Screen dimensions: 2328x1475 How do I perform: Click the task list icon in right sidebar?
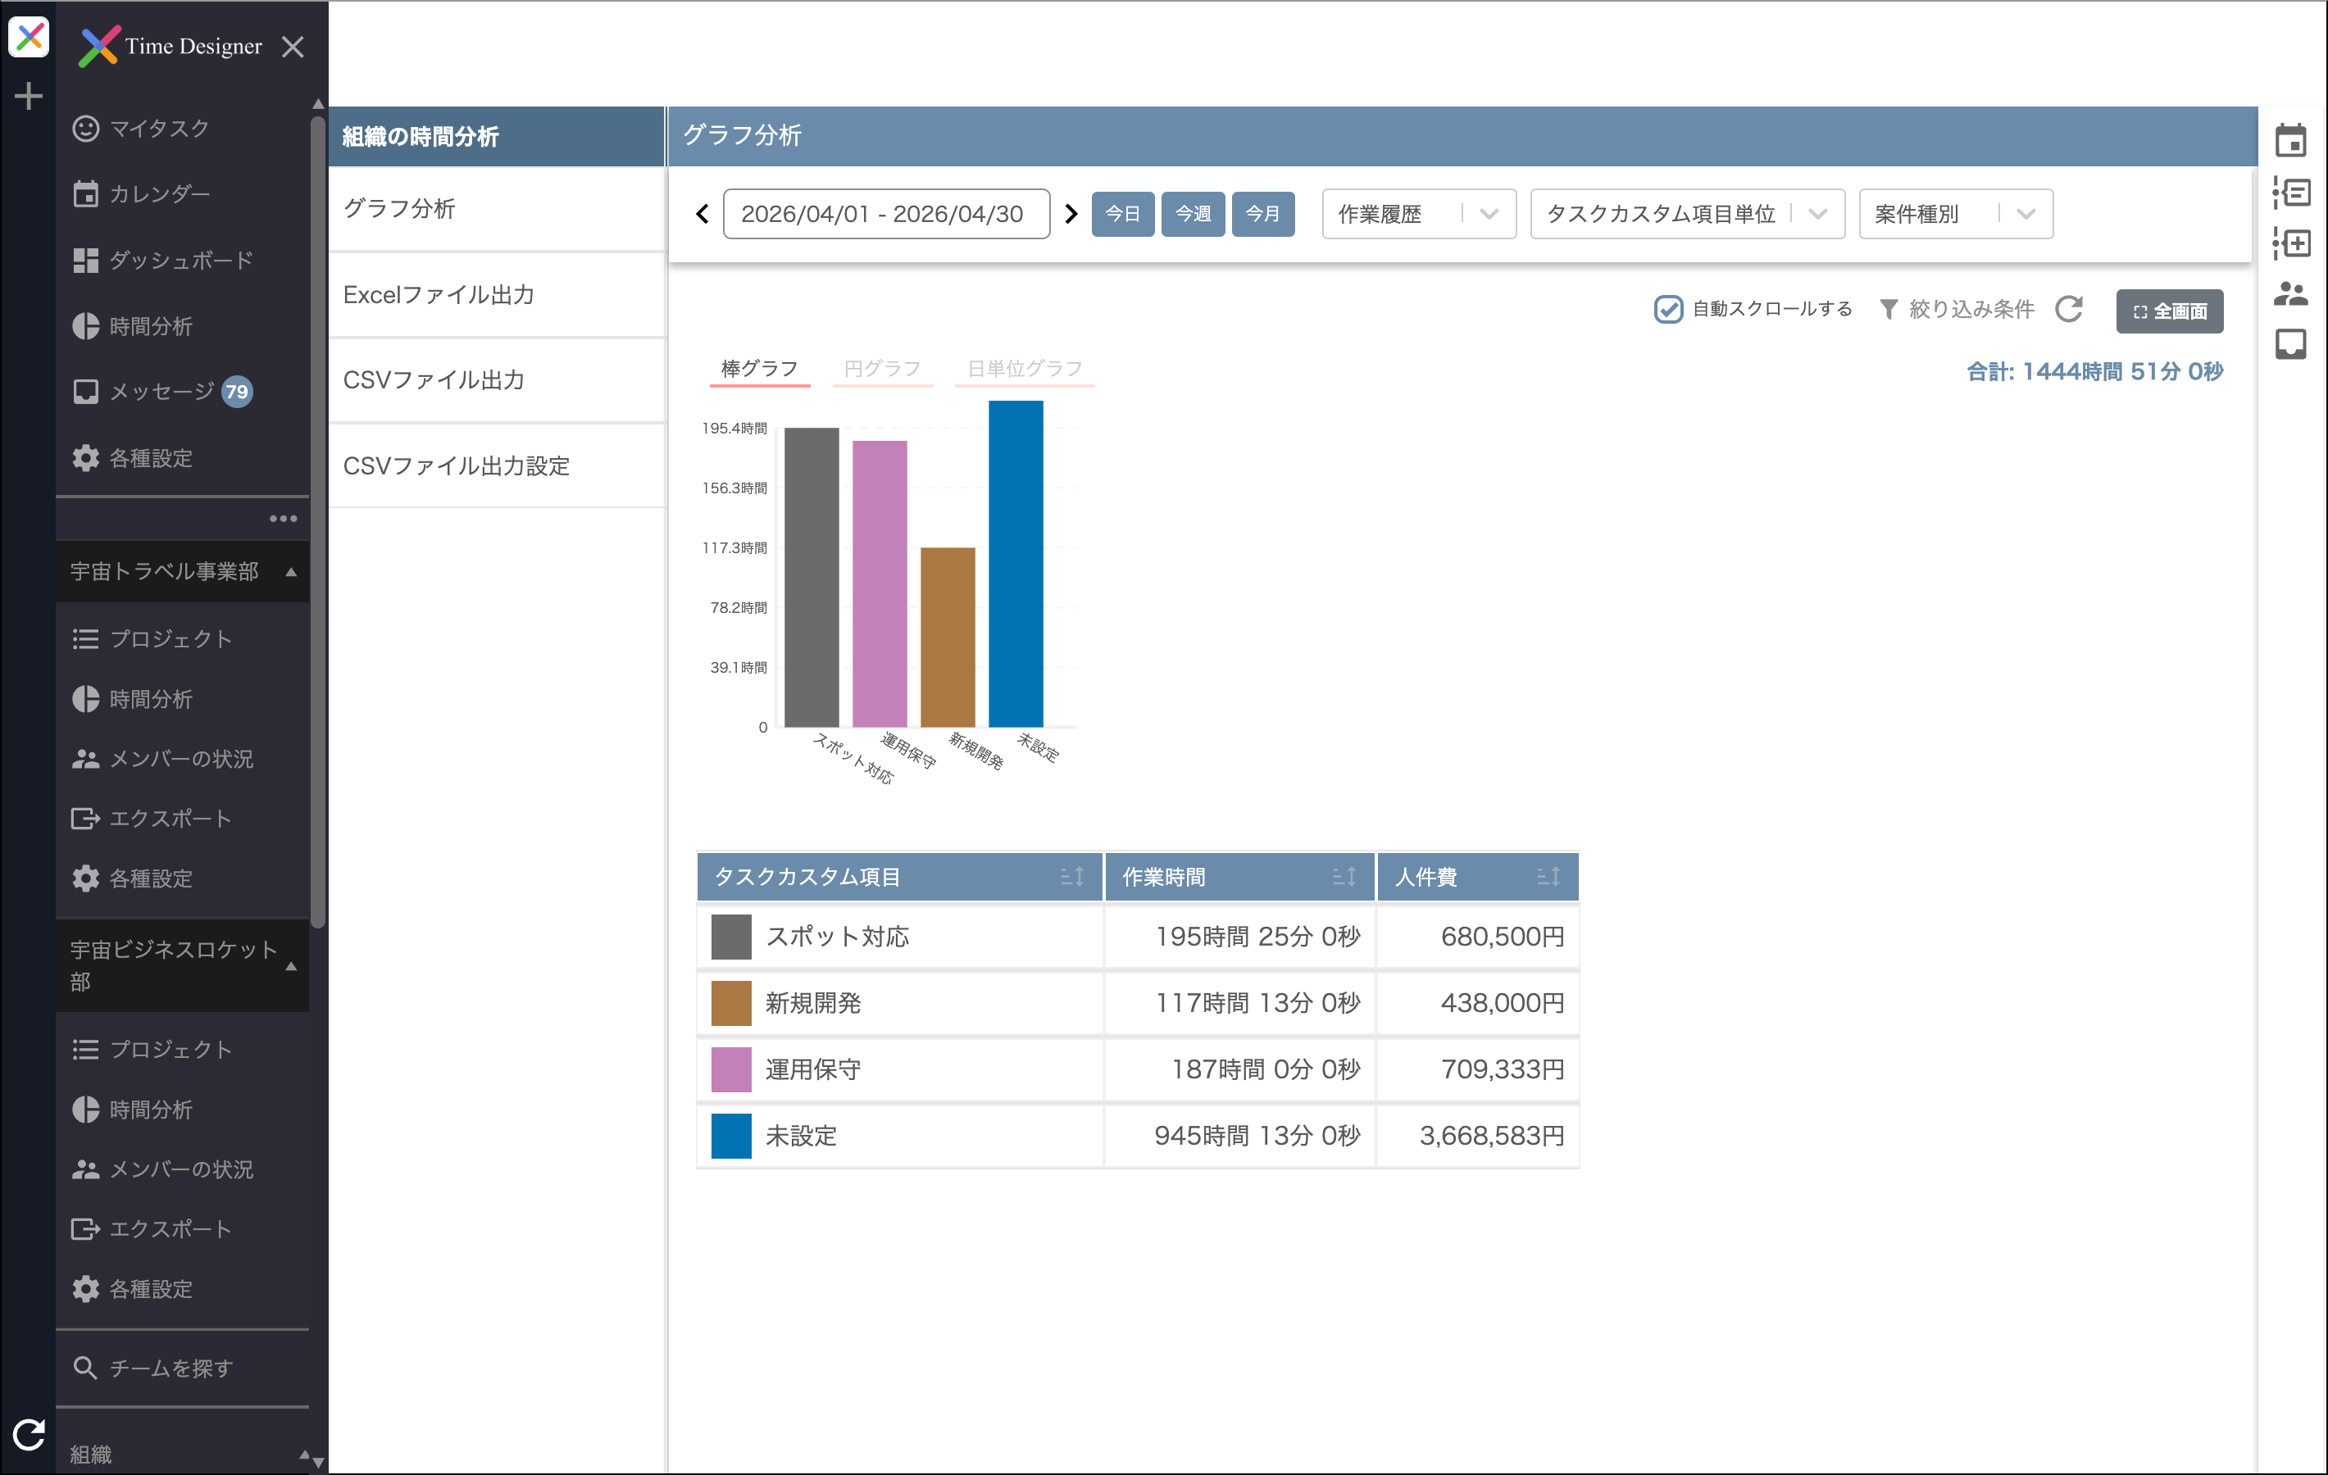tap(2290, 193)
